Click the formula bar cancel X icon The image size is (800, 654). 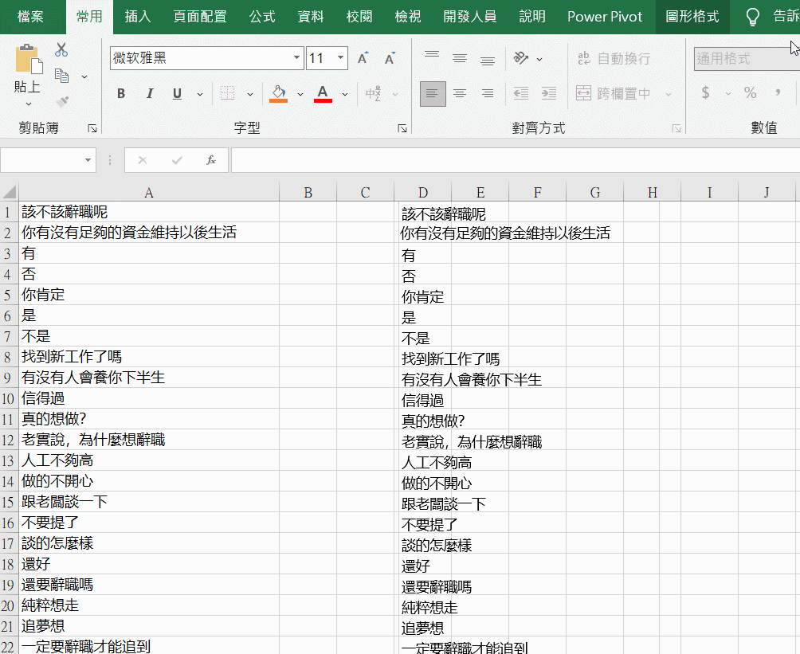pos(143,160)
